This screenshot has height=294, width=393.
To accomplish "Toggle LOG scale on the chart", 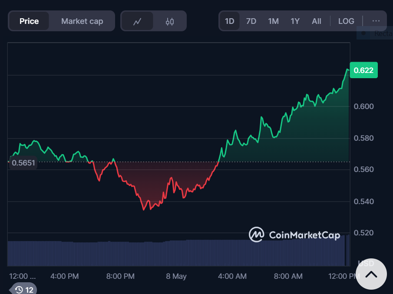I will 346,21.
